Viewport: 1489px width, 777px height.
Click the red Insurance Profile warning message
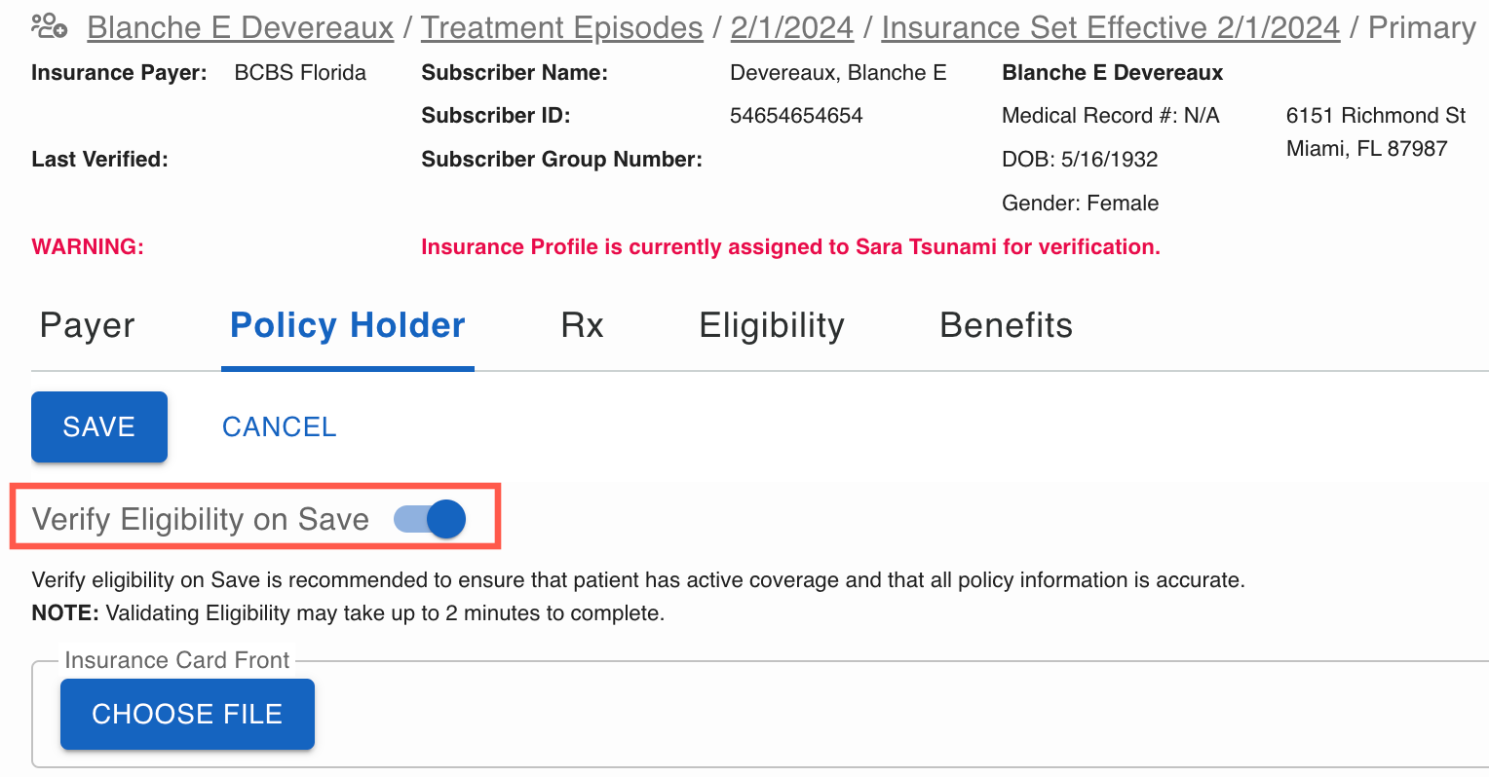(x=790, y=247)
